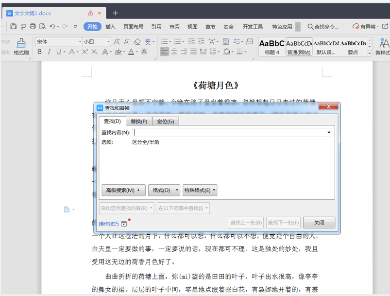The height and width of the screenshot is (296, 390).
Task: Click the save icon in quick access toolbar
Action: 13,27
